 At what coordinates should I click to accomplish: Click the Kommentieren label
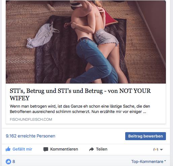pyautogui.click(x=64, y=149)
